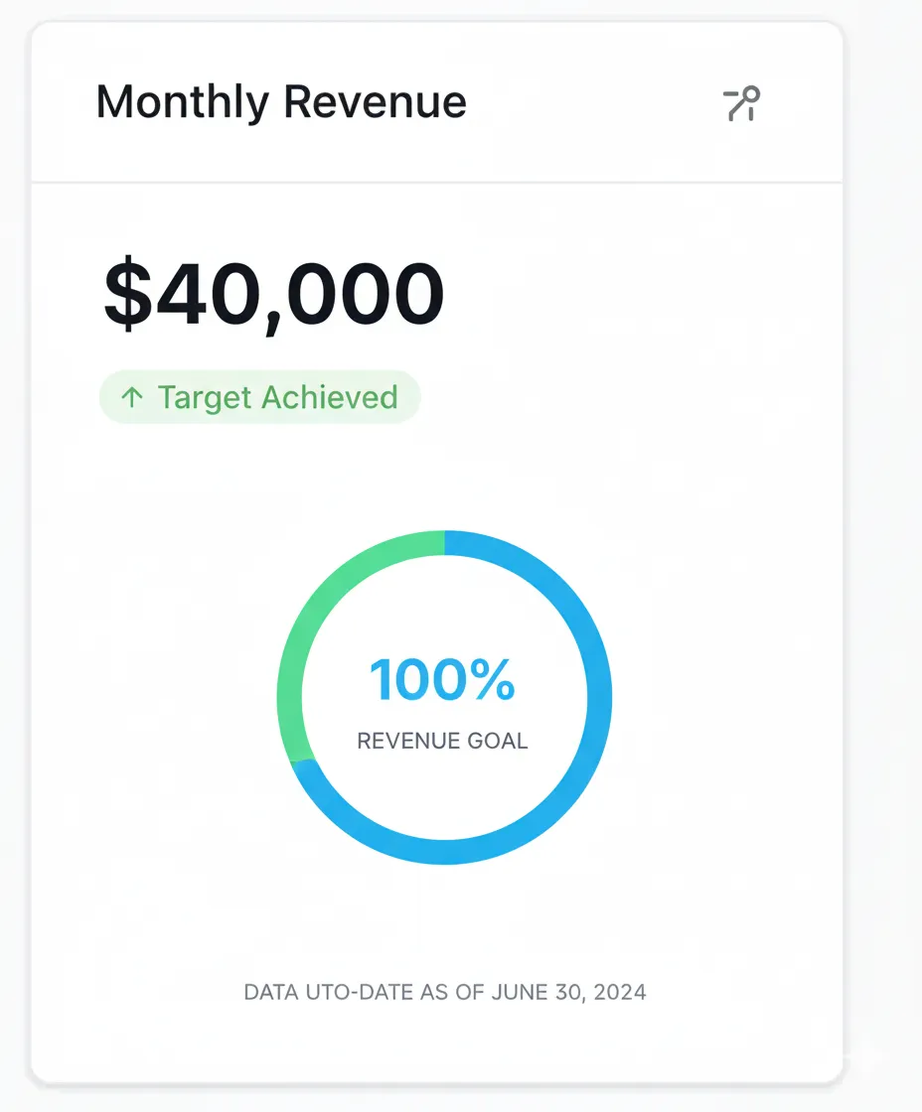Screen dimensions: 922x1112
Task: Click the word GOAL under 100%
Action: click(x=501, y=741)
